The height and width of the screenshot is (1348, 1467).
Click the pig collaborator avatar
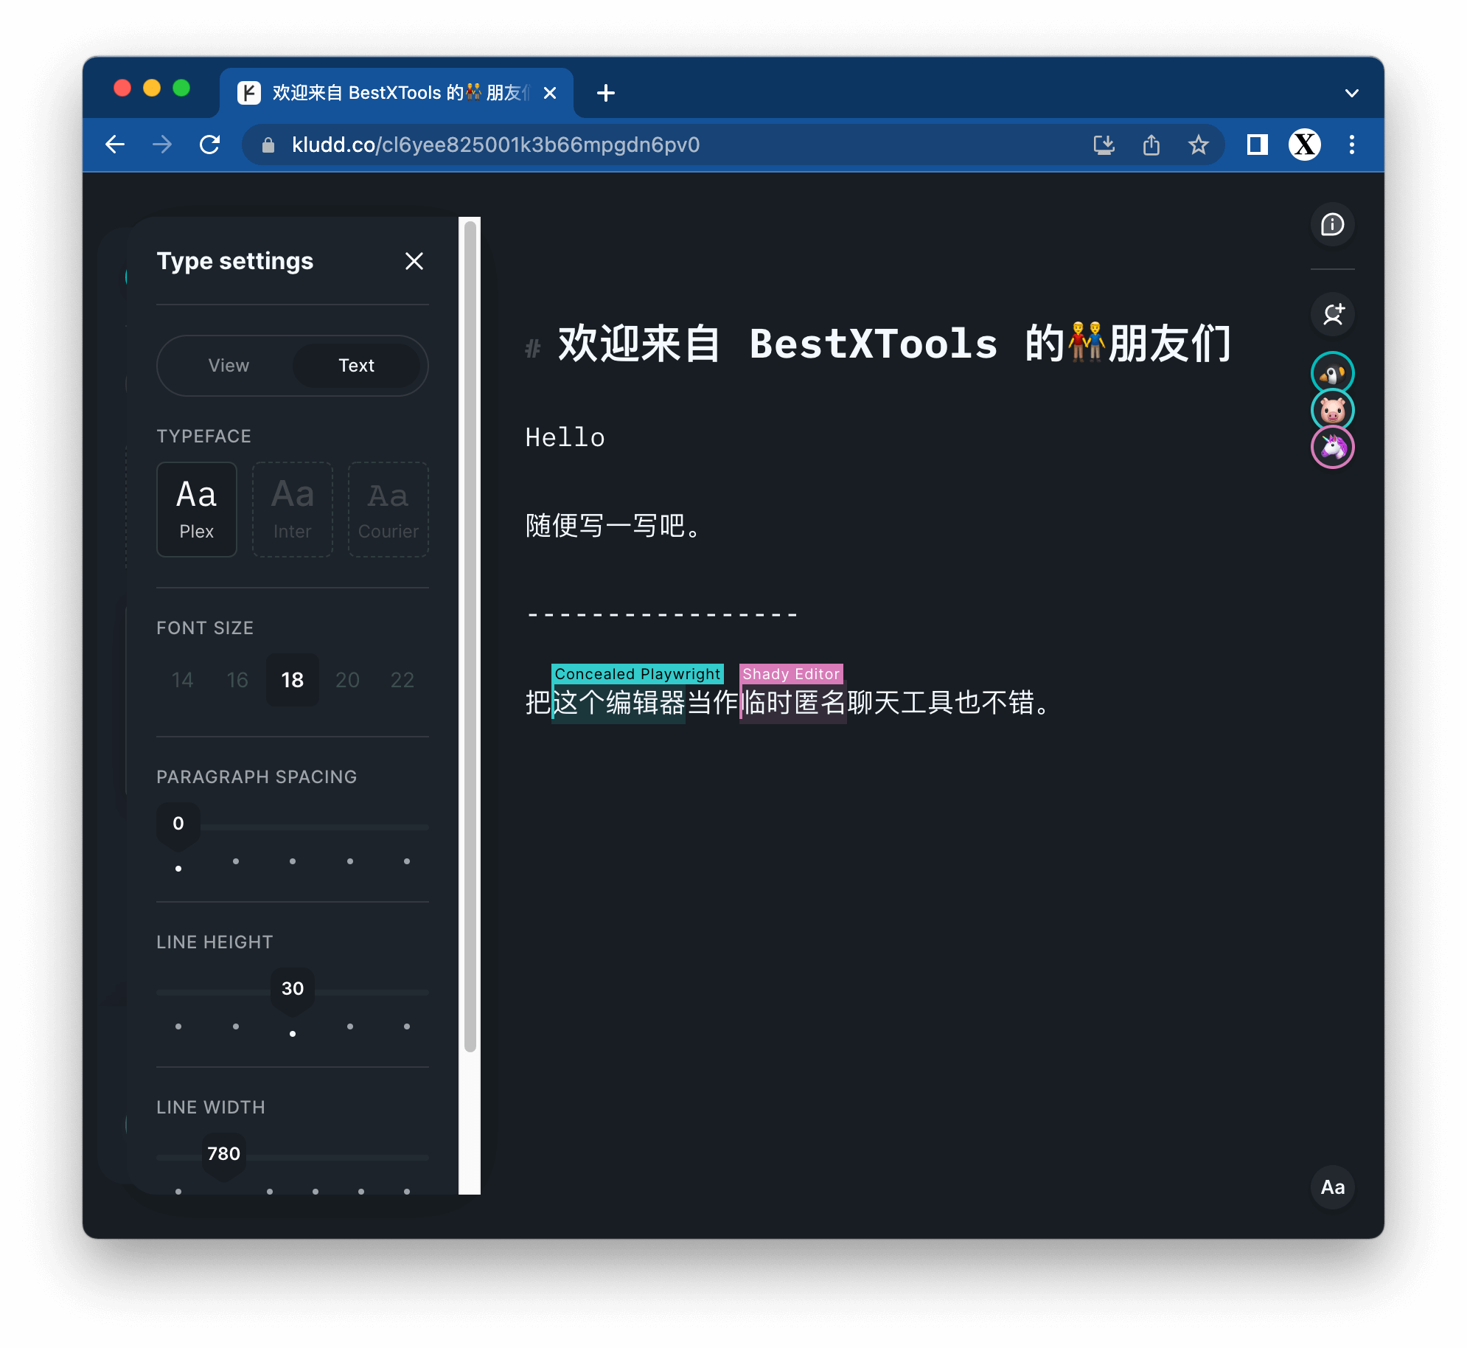[1333, 410]
